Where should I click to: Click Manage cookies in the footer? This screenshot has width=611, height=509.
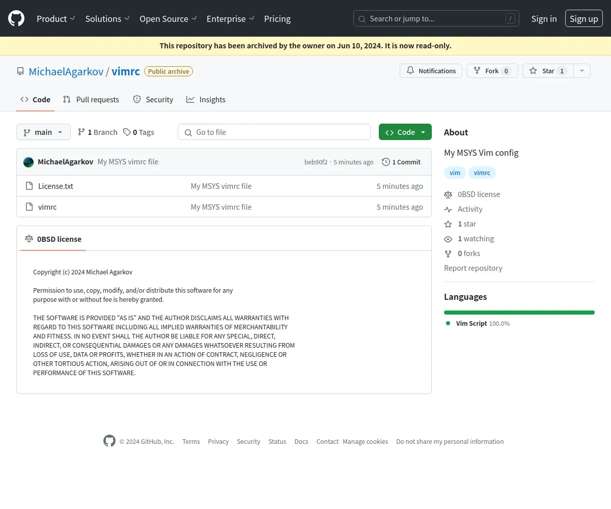pos(365,442)
